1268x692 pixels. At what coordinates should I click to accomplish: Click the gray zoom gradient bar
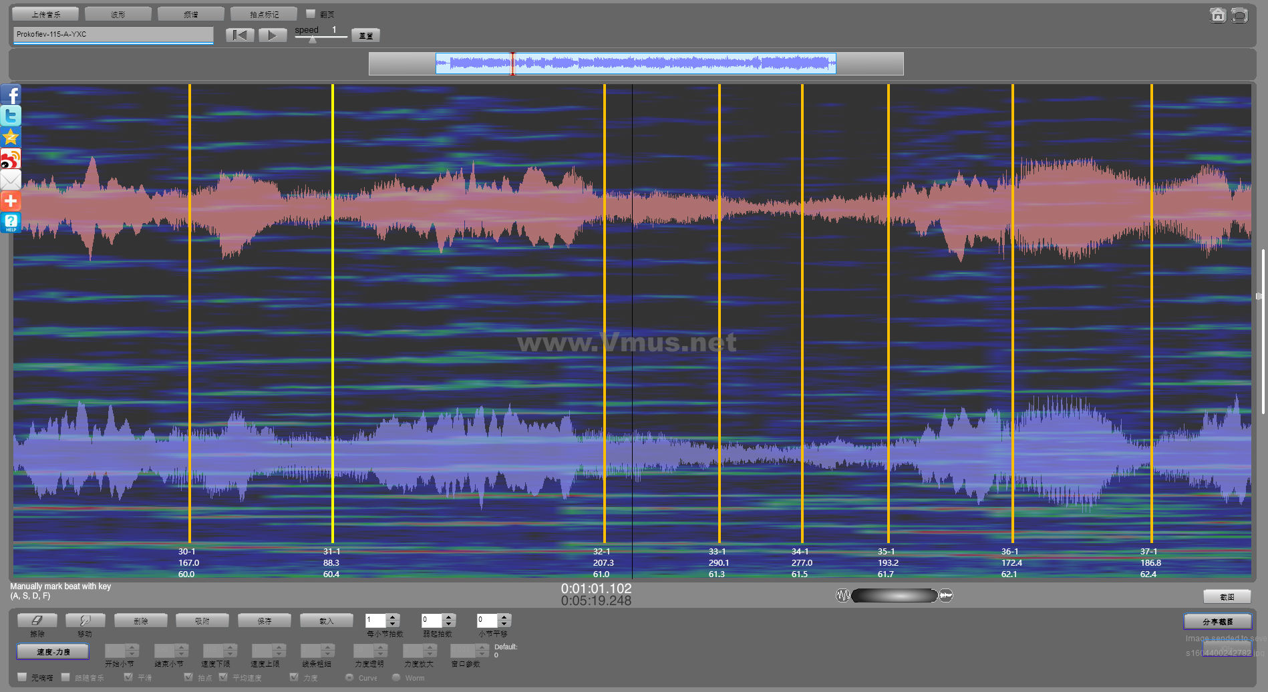895,595
